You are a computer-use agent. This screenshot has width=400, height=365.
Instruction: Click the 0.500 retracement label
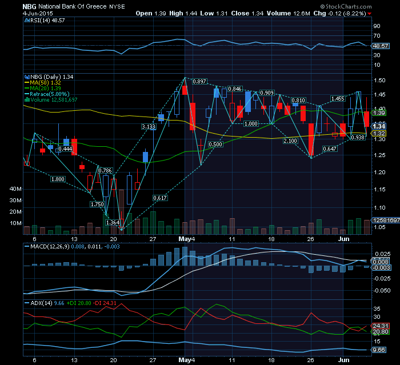[215, 145]
